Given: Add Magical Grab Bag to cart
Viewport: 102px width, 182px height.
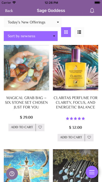Looking at the screenshot, I should 22,127.
